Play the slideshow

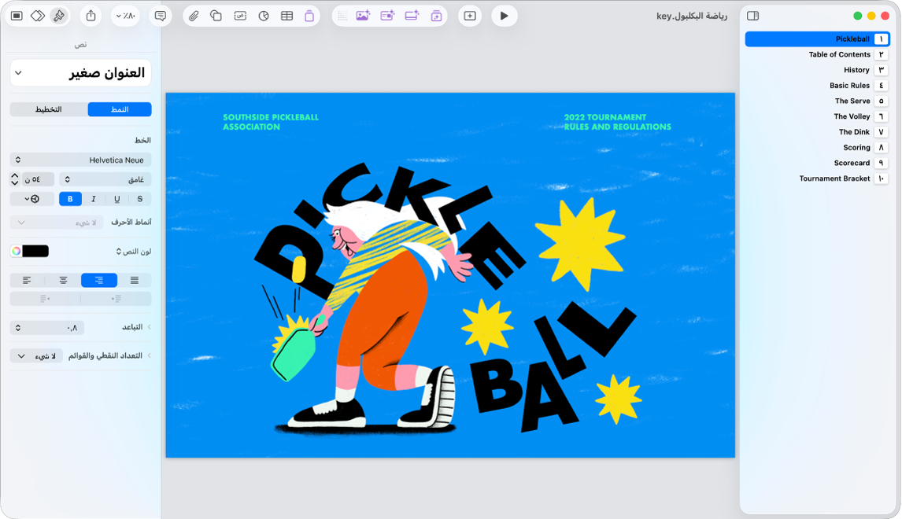tap(504, 16)
